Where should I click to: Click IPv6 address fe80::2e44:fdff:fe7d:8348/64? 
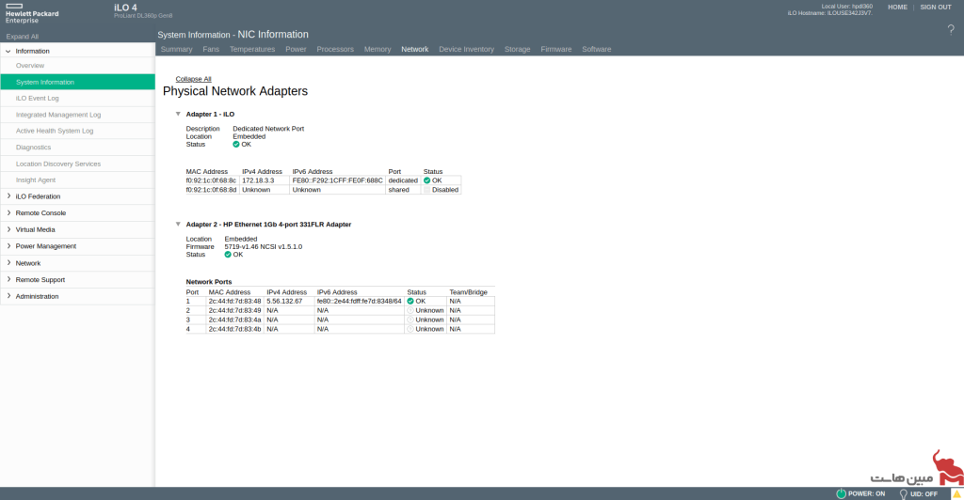click(x=359, y=302)
